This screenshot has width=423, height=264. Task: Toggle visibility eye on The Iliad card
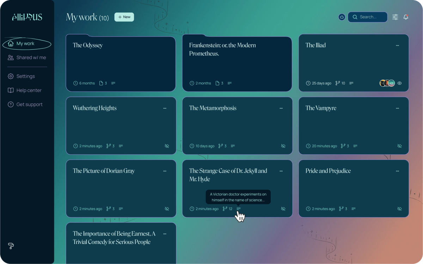(399, 83)
